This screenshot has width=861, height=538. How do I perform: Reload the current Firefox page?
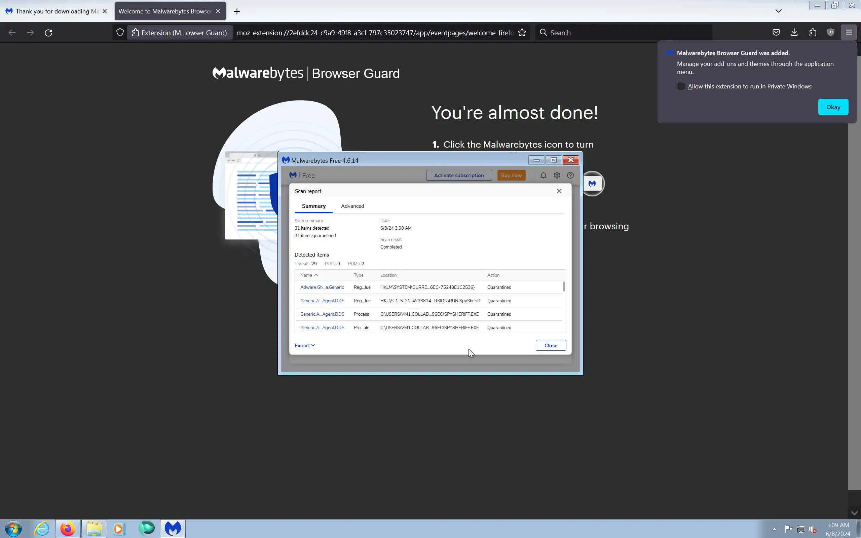pos(48,33)
